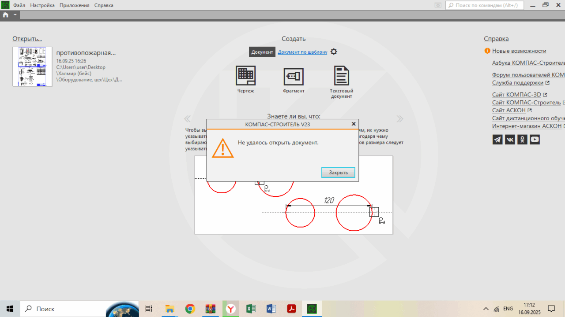This screenshot has width=565, height=317.
Task: Open the ASCON VK page icon
Action: (510, 140)
